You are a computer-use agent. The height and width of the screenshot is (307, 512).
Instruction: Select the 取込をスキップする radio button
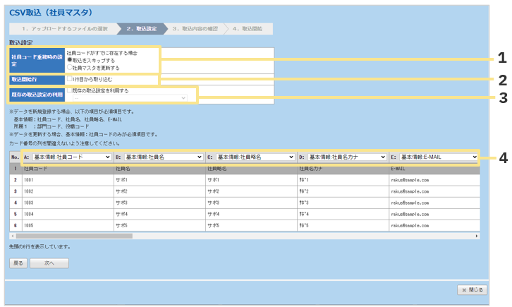(x=69, y=61)
